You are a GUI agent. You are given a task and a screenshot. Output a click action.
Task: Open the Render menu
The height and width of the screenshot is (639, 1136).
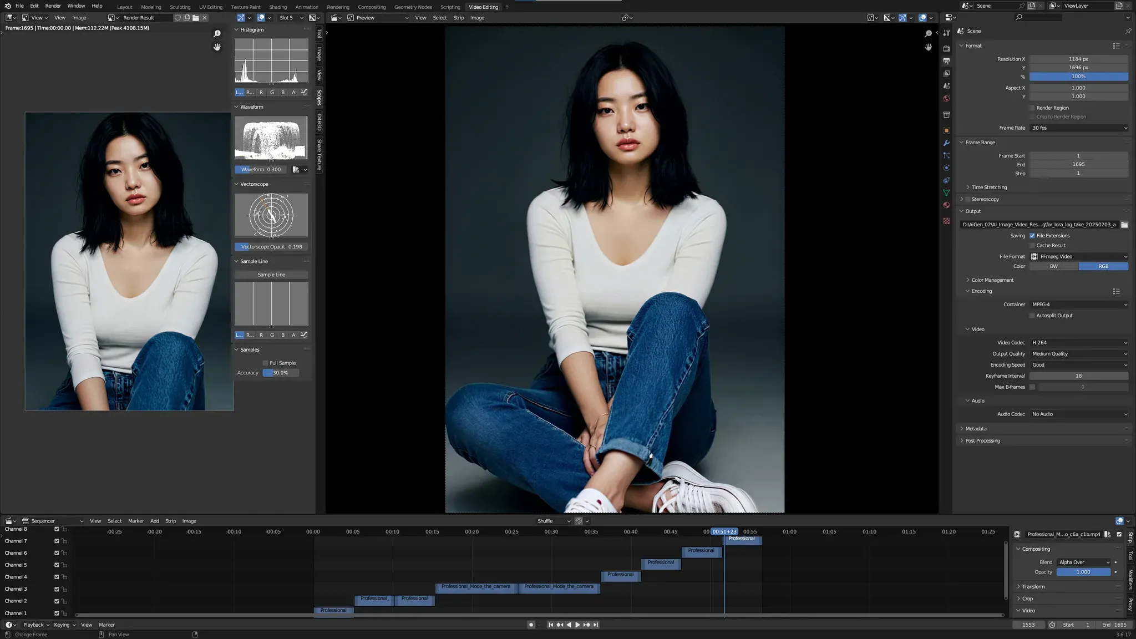click(53, 6)
